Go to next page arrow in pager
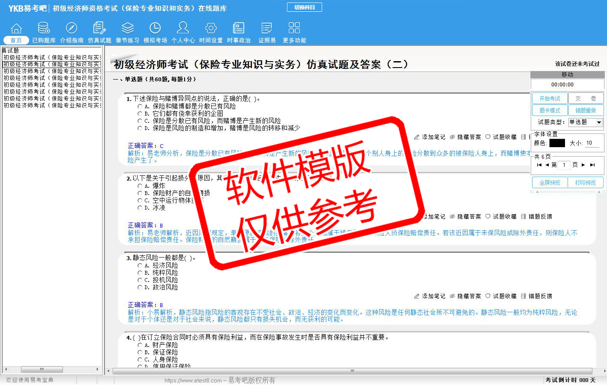607x385 pixels. point(583,165)
